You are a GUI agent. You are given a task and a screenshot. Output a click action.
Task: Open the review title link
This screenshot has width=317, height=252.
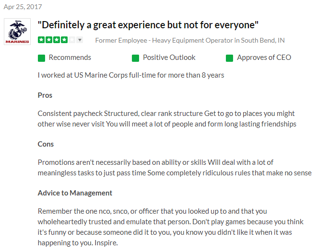(148, 24)
